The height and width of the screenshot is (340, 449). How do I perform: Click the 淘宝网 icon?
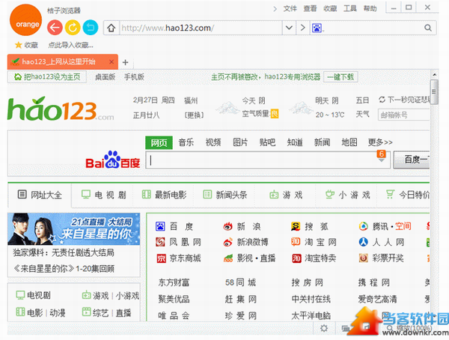coord(296,242)
